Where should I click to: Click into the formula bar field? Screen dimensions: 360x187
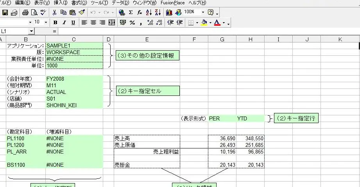coord(208,31)
